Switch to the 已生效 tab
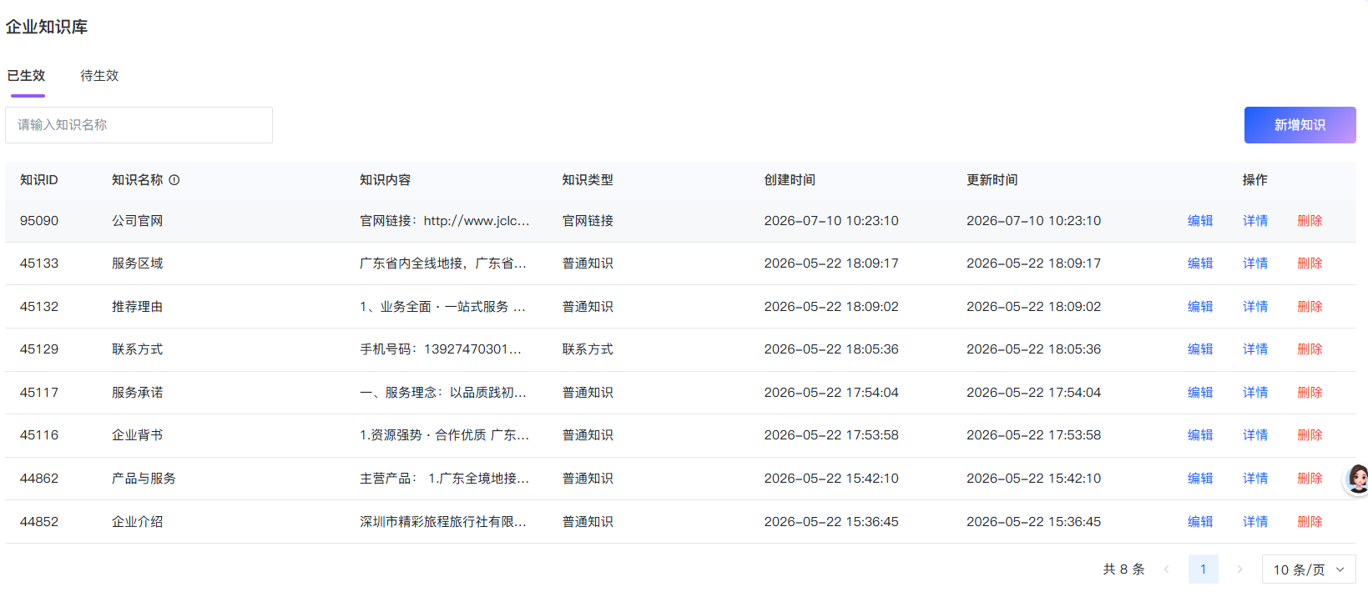The image size is (1368, 612). tap(26, 76)
